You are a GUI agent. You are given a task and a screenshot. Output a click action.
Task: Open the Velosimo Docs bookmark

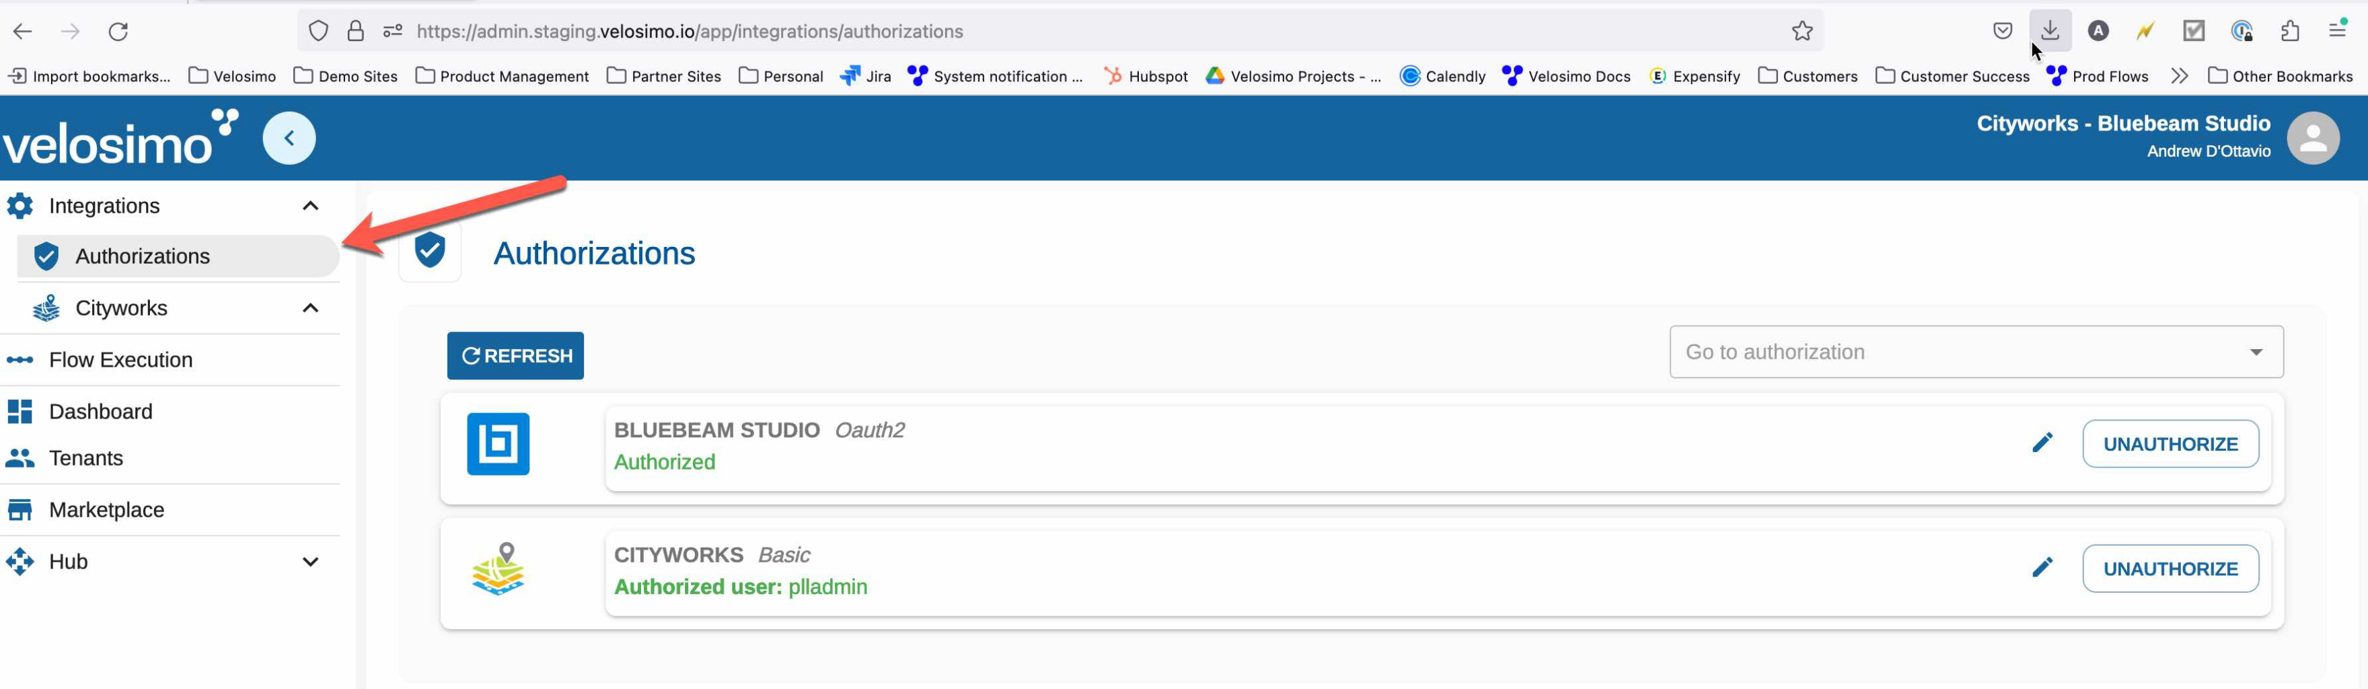(x=1566, y=76)
